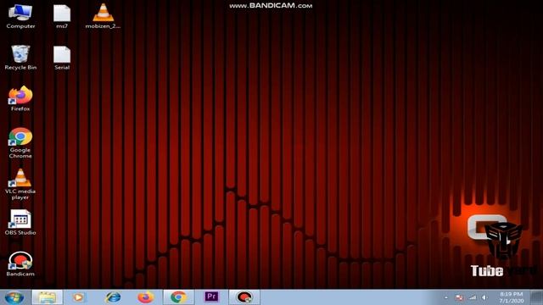Open the network signal tray icon
543x305 pixels.
472,297
